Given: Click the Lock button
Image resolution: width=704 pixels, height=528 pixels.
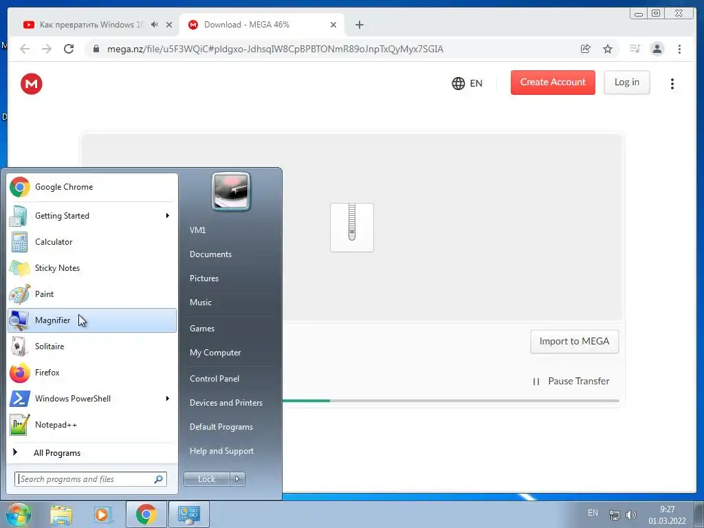Looking at the screenshot, I should (x=207, y=479).
